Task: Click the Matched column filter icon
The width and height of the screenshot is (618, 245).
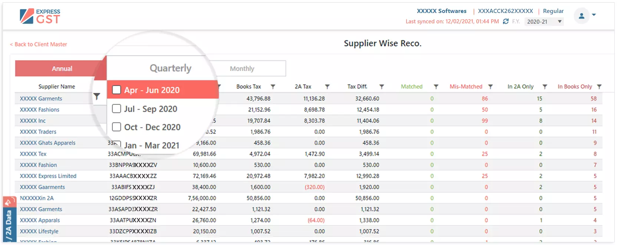Action: point(436,87)
